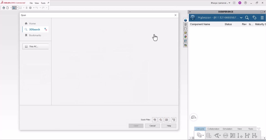Click the Options gear icon in toolbar
The height and width of the screenshot is (140, 266).
click(x=30, y=8)
